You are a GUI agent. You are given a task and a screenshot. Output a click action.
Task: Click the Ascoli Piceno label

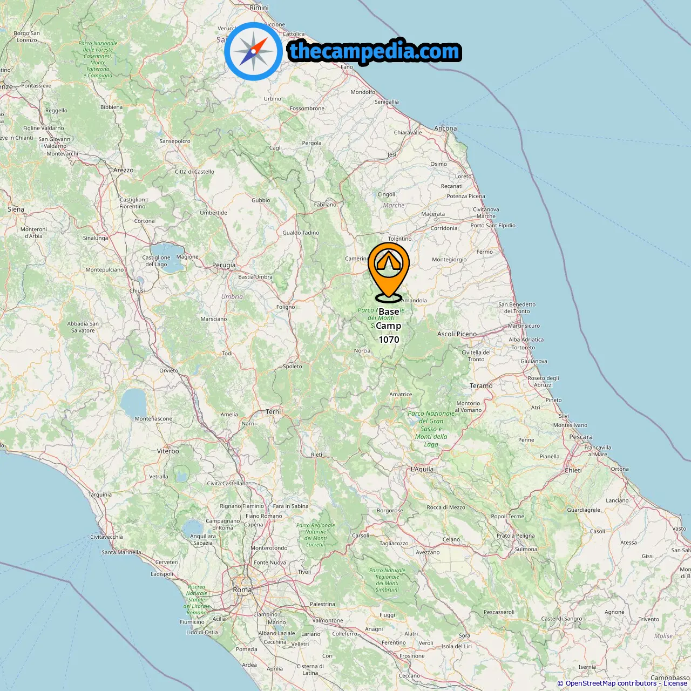coord(457,334)
